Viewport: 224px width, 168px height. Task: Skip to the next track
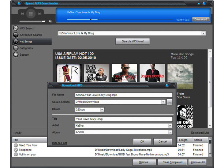point(40,14)
